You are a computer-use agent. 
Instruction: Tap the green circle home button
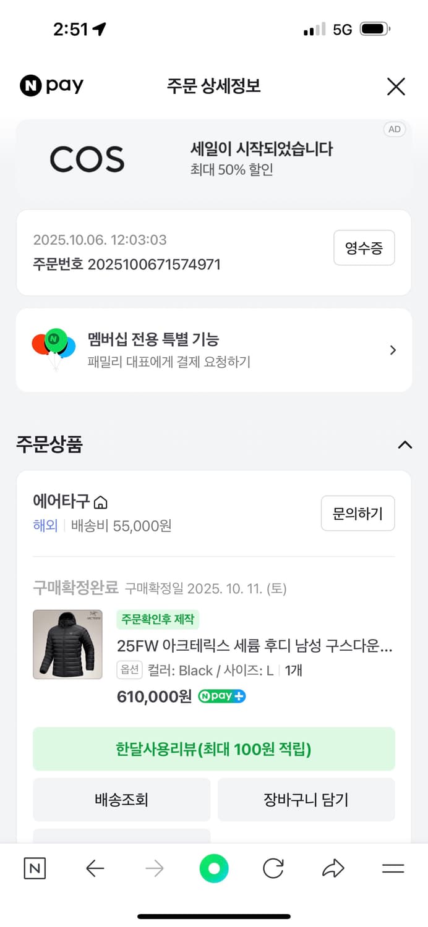point(213,868)
